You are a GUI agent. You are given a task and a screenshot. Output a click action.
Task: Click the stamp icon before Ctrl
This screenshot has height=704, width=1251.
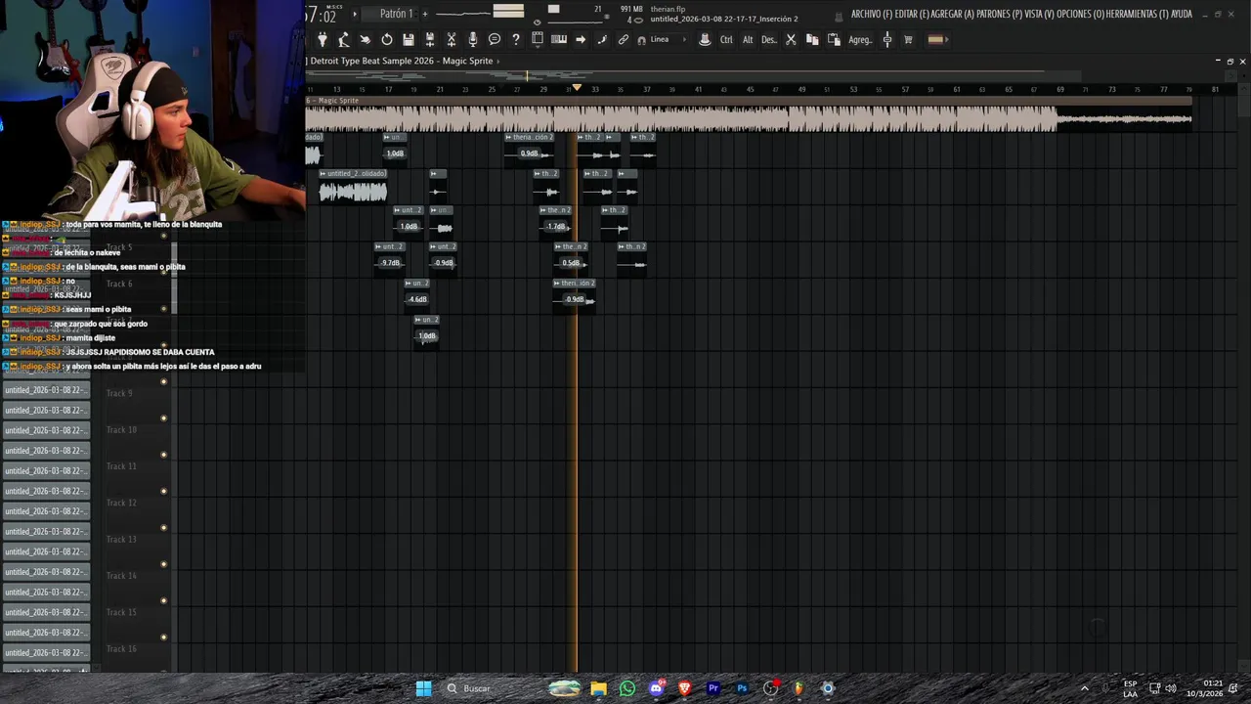click(x=705, y=39)
